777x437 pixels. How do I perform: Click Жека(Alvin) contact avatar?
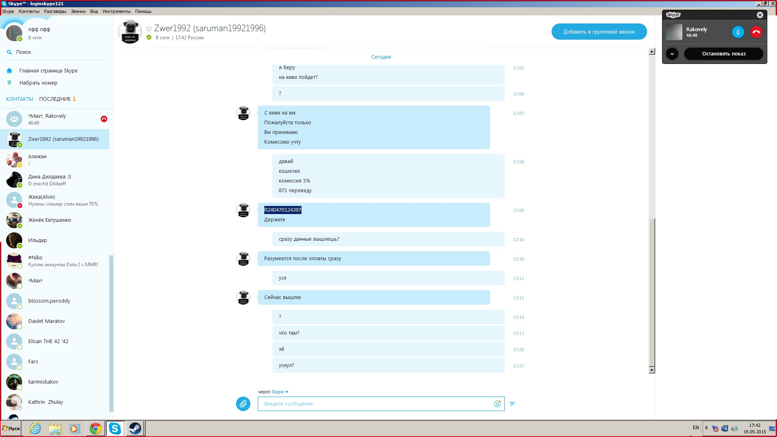coord(14,200)
